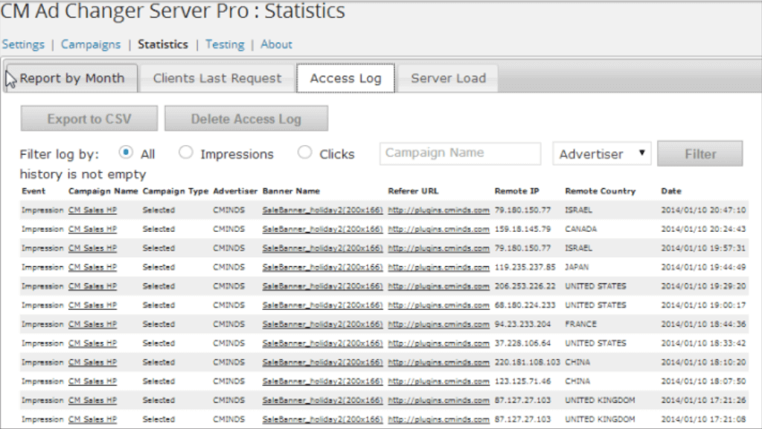Open the Advertiser dropdown
This screenshot has width=762, height=429.
[602, 154]
